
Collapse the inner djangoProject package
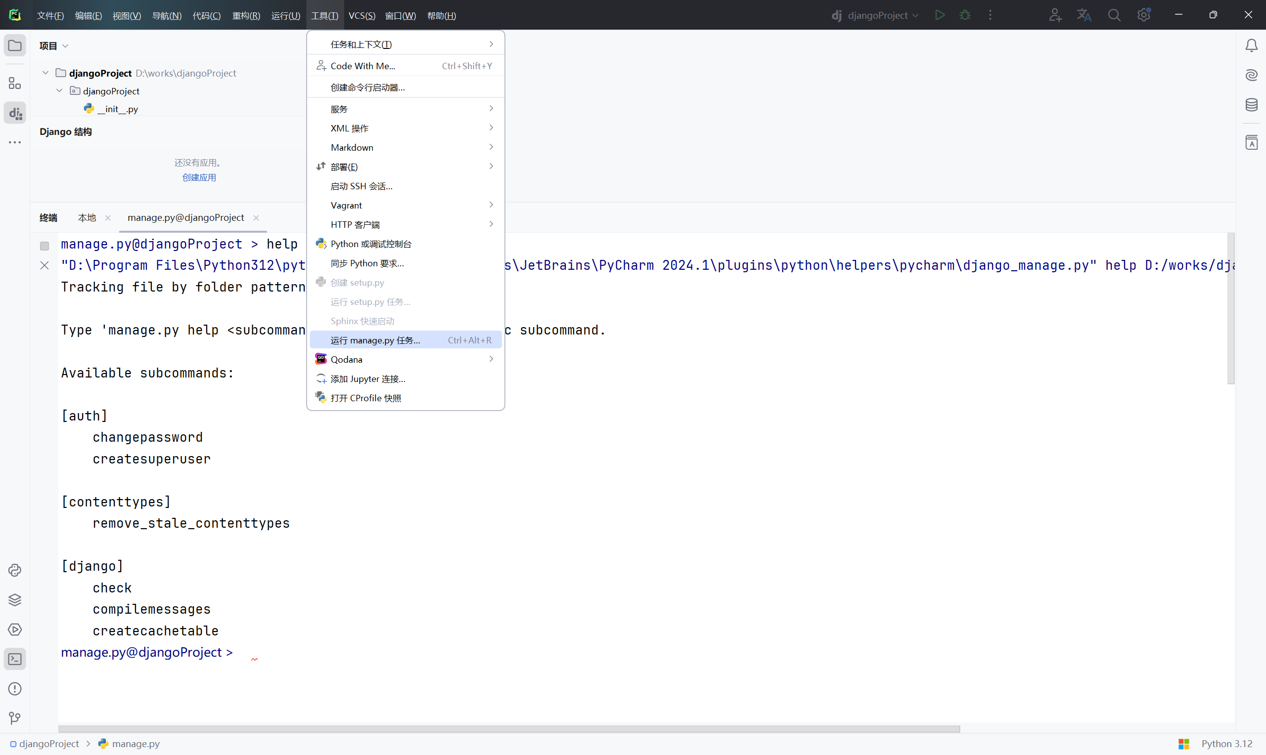[x=59, y=90]
